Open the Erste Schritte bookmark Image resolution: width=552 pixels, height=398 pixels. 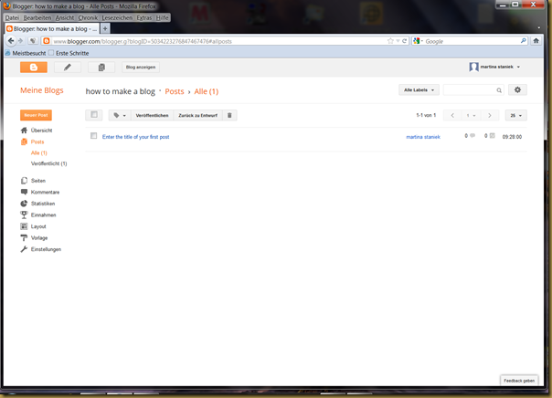[x=69, y=53]
